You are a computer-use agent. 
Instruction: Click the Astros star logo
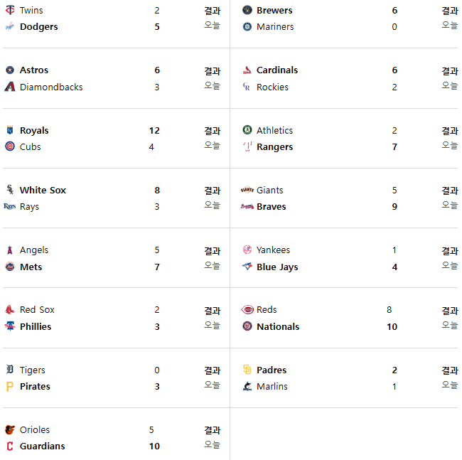[x=10, y=70]
